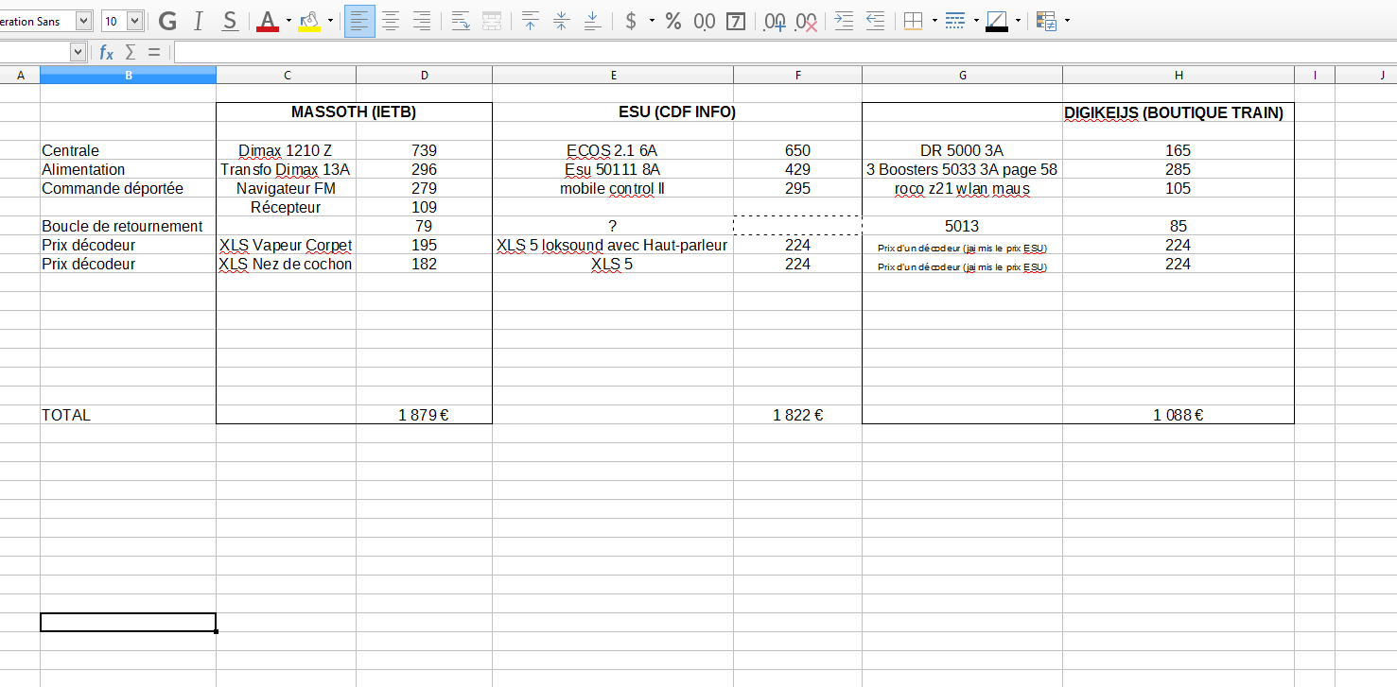This screenshot has width=1397, height=687.
Task: Apply yellow background highlight color
Action: (309, 21)
